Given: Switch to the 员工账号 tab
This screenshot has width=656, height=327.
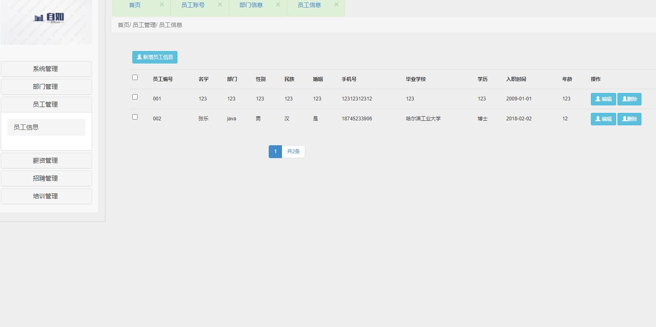Looking at the screenshot, I should click(193, 5).
